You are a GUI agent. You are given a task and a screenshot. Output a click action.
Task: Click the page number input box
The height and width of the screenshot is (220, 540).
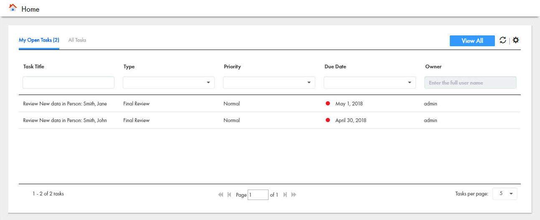pyautogui.click(x=258, y=195)
